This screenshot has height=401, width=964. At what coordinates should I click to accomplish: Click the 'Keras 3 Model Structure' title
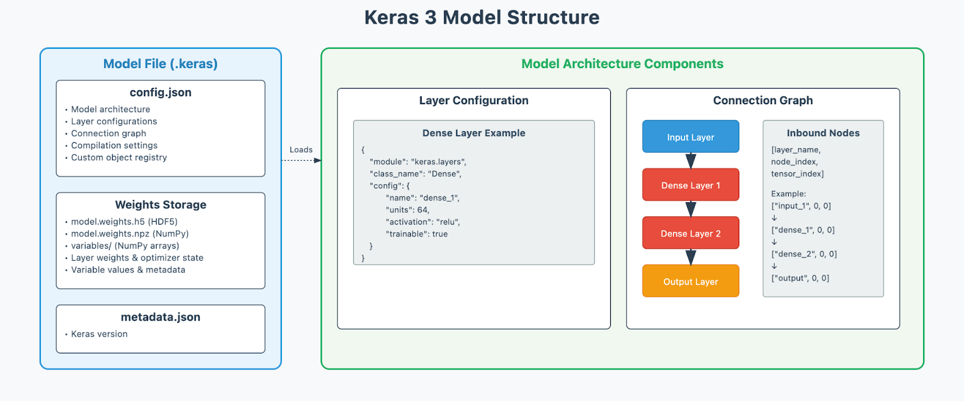(482, 17)
